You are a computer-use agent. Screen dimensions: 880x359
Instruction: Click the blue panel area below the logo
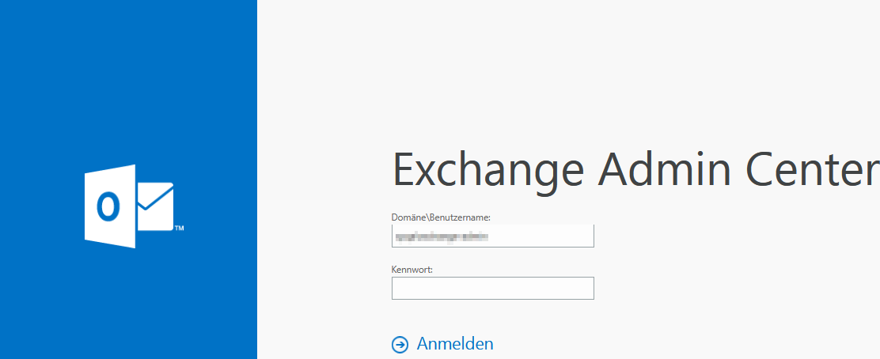point(128,308)
